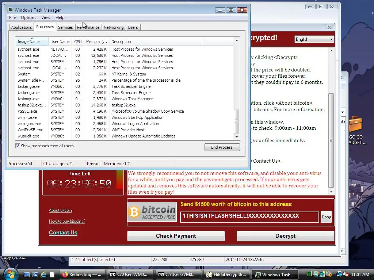
Task: Click the Check Payment button
Action: (x=176, y=236)
